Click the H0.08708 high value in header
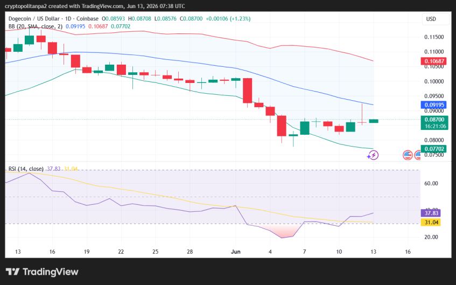Image resolution: width=456 pixels, height=285 pixels. pos(139,19)
